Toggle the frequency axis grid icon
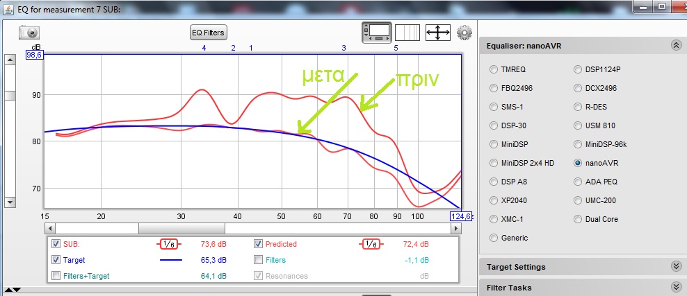The image size is (687, 296). [407, 33]
